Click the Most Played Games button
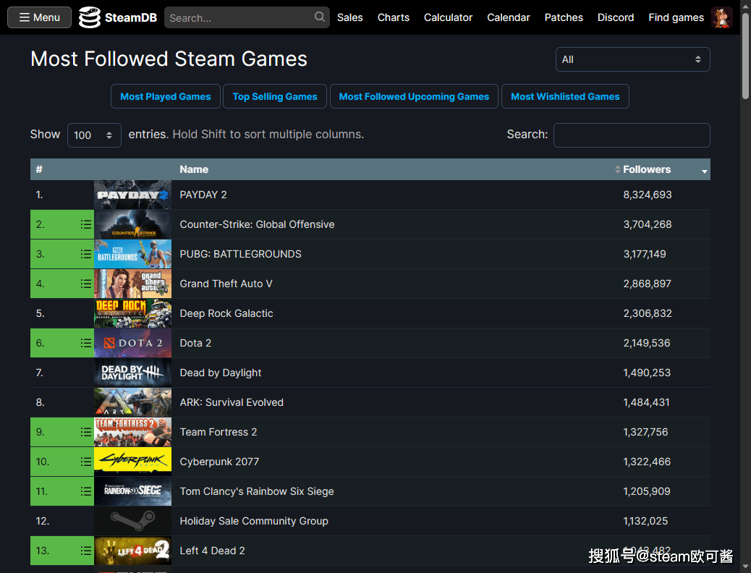The image size is (751, 573). (165, 95)
